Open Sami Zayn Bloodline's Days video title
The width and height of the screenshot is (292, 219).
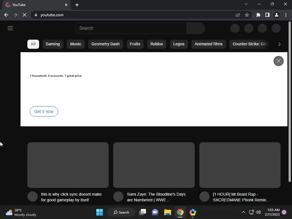coord(156,197)
